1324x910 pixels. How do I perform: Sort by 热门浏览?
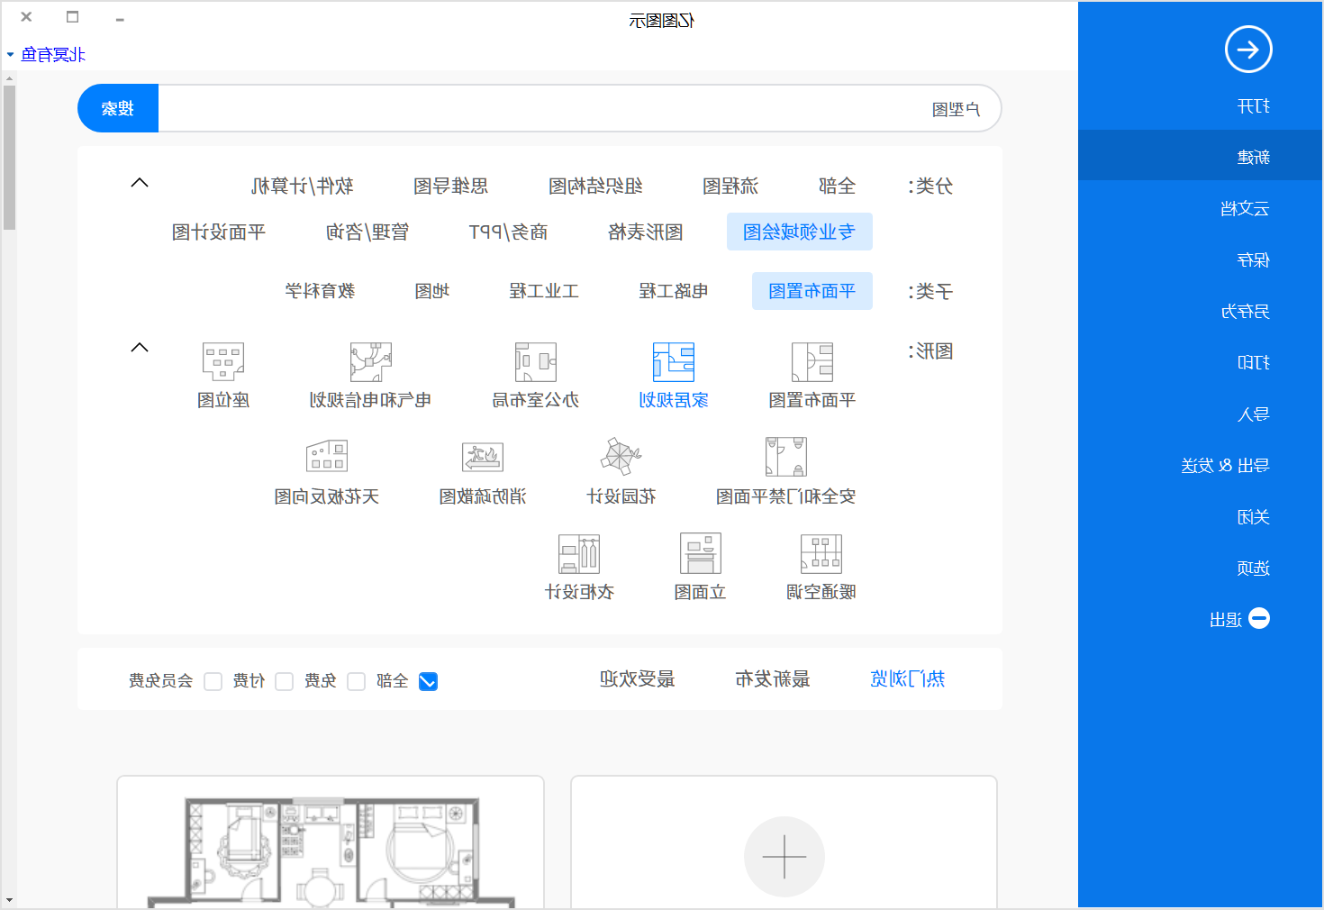coord(908,678)
